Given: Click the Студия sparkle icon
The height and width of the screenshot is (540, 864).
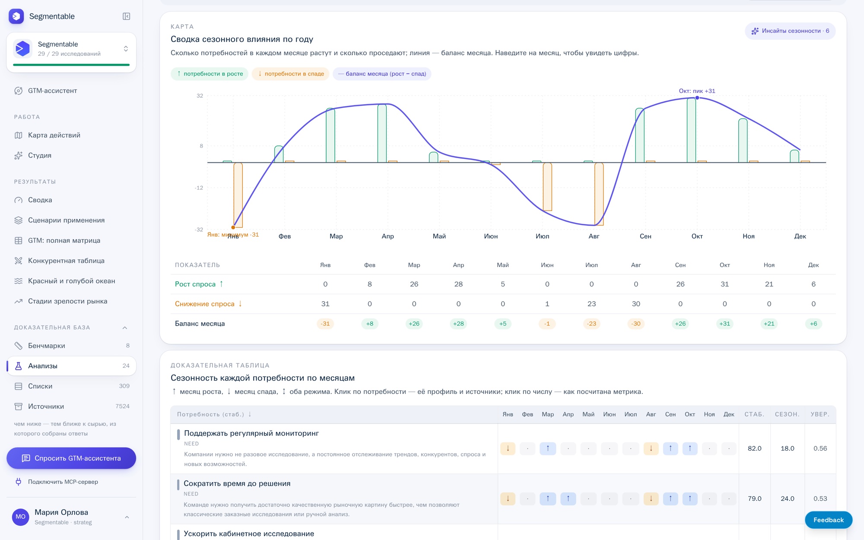Looking at the screenshot, I should (18, 156).
